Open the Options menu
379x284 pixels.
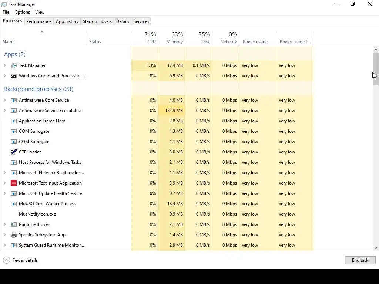tap(22, 12)
